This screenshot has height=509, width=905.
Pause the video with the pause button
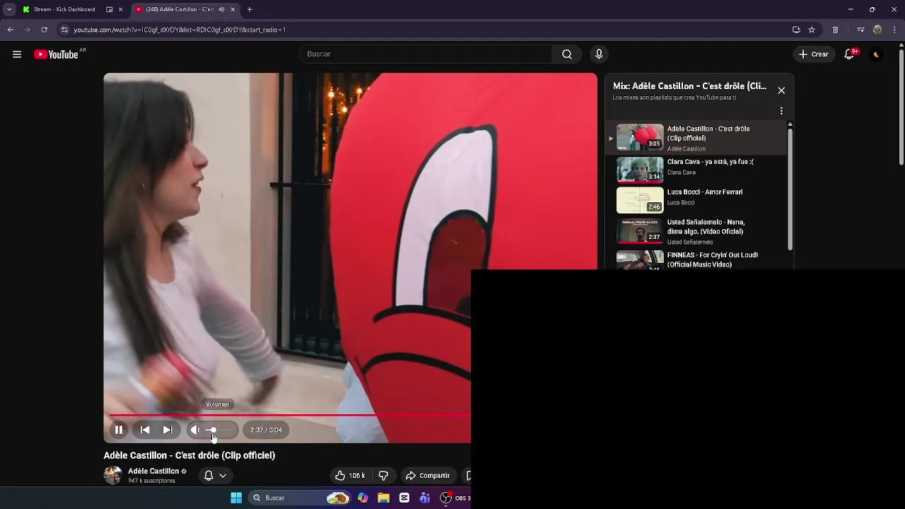tap(119, 430)
